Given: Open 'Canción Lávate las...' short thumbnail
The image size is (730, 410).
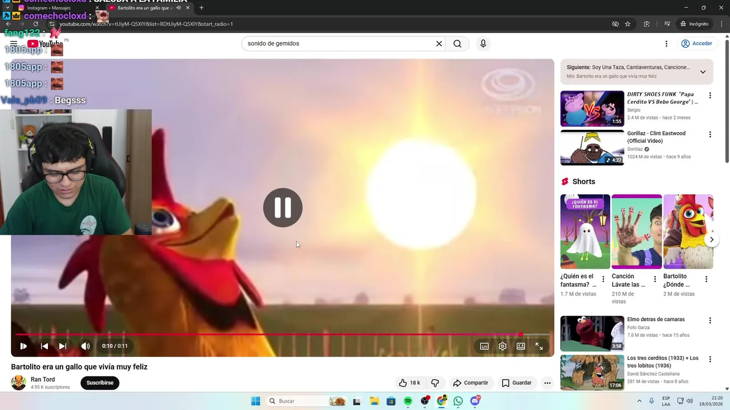Looking at the screenshot, I should click(636, 232).
